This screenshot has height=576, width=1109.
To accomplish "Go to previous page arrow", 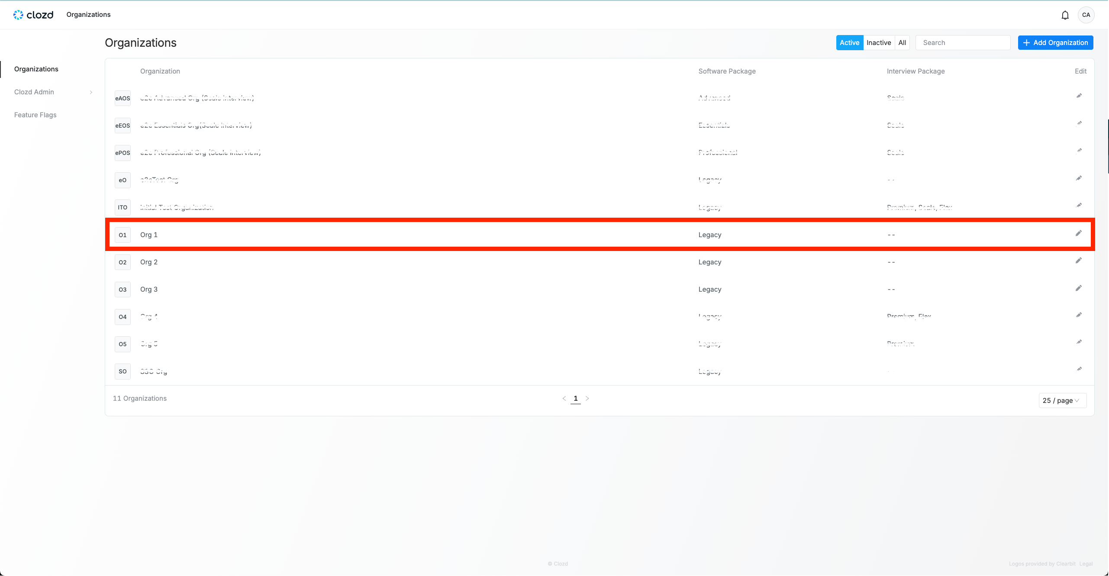I will (x=564, y=399).
